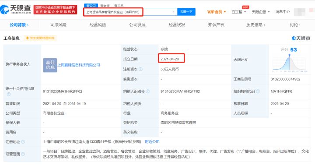Open the 经营风险 tab
The width and height of the screenshot is (315, 165).
click(98, 25)
